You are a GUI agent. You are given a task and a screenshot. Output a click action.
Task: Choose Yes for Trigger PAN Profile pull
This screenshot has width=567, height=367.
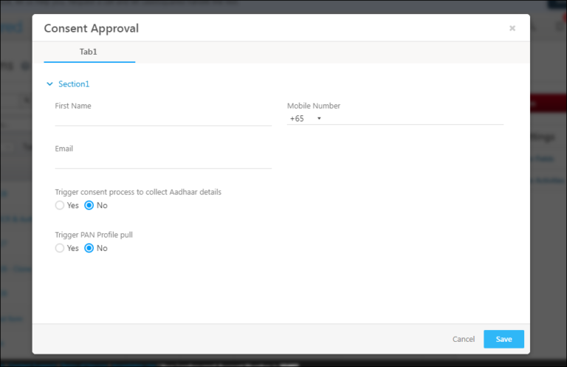point(60,248)
